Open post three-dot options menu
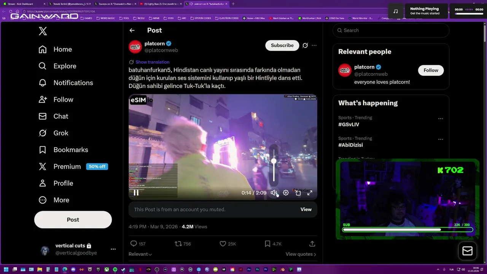 (314, 45)
